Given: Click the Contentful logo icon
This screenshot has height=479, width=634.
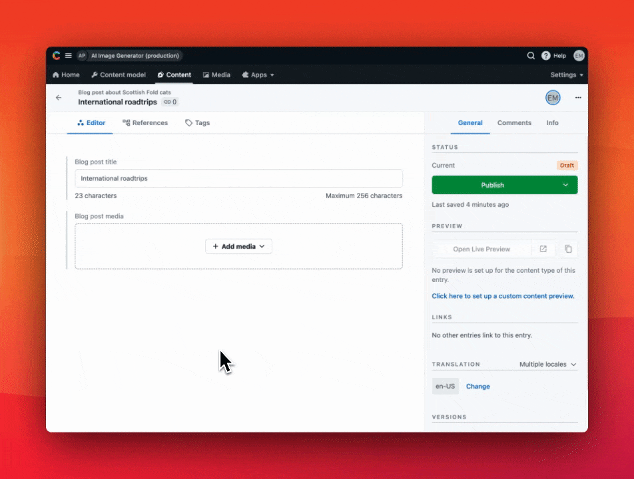Looking at the screenshot, I should click(x=56, y=56).
